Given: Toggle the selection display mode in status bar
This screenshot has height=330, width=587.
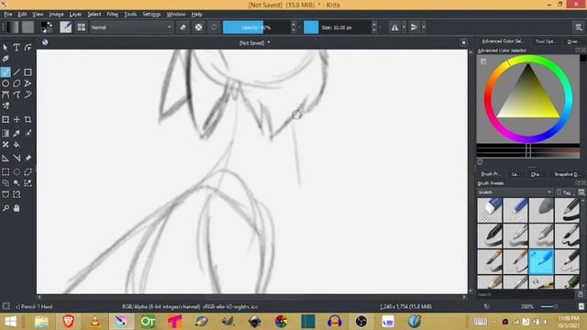Looking at the screenshot, I should coord(6,306).
